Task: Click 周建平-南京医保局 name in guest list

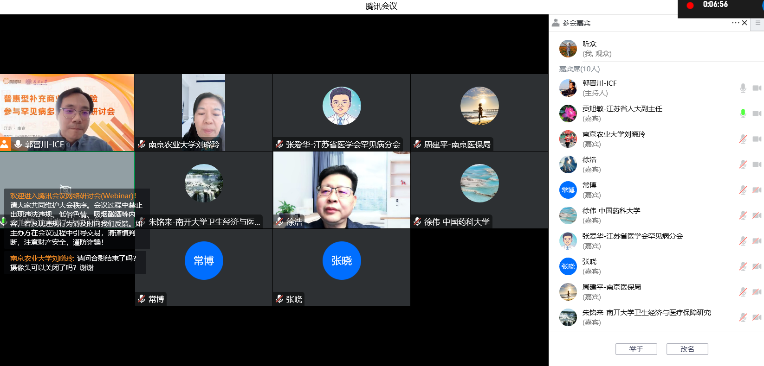Action: (x=612, y=287)
